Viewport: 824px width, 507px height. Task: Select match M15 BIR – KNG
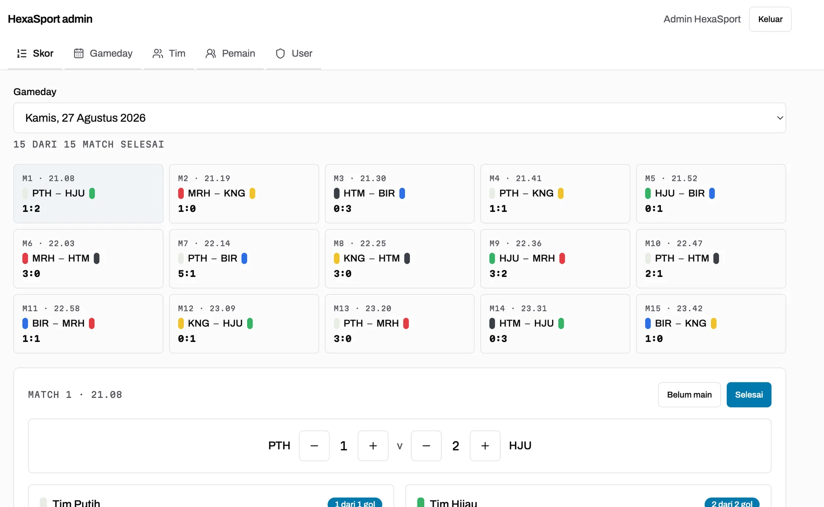tap(711, 324)
